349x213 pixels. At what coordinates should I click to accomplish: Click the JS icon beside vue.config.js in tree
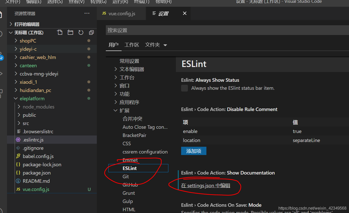pos(18,189)
